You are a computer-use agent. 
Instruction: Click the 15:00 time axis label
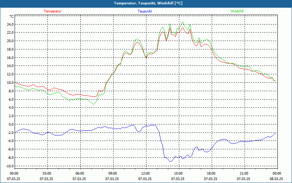click(179, 173)
